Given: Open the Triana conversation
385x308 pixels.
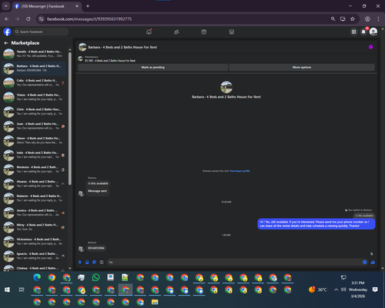Looking at the screenshot, I should (35, 97).
